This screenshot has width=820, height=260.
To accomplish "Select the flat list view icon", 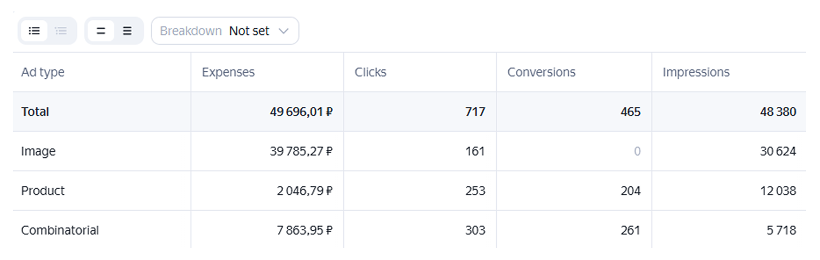I will [34, 31].
